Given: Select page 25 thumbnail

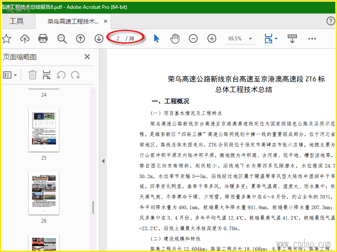Looking at the screenshot, I should (44, 130).
